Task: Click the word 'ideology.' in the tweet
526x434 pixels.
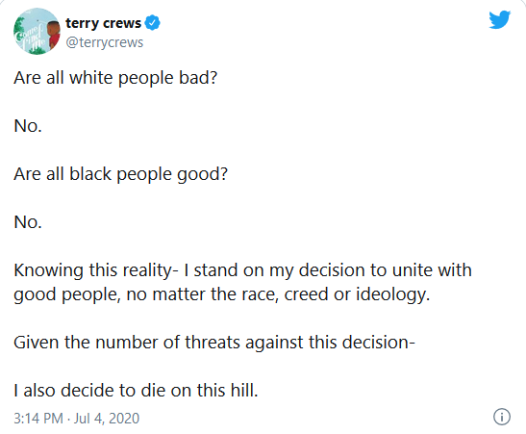Action: (393, 294)
